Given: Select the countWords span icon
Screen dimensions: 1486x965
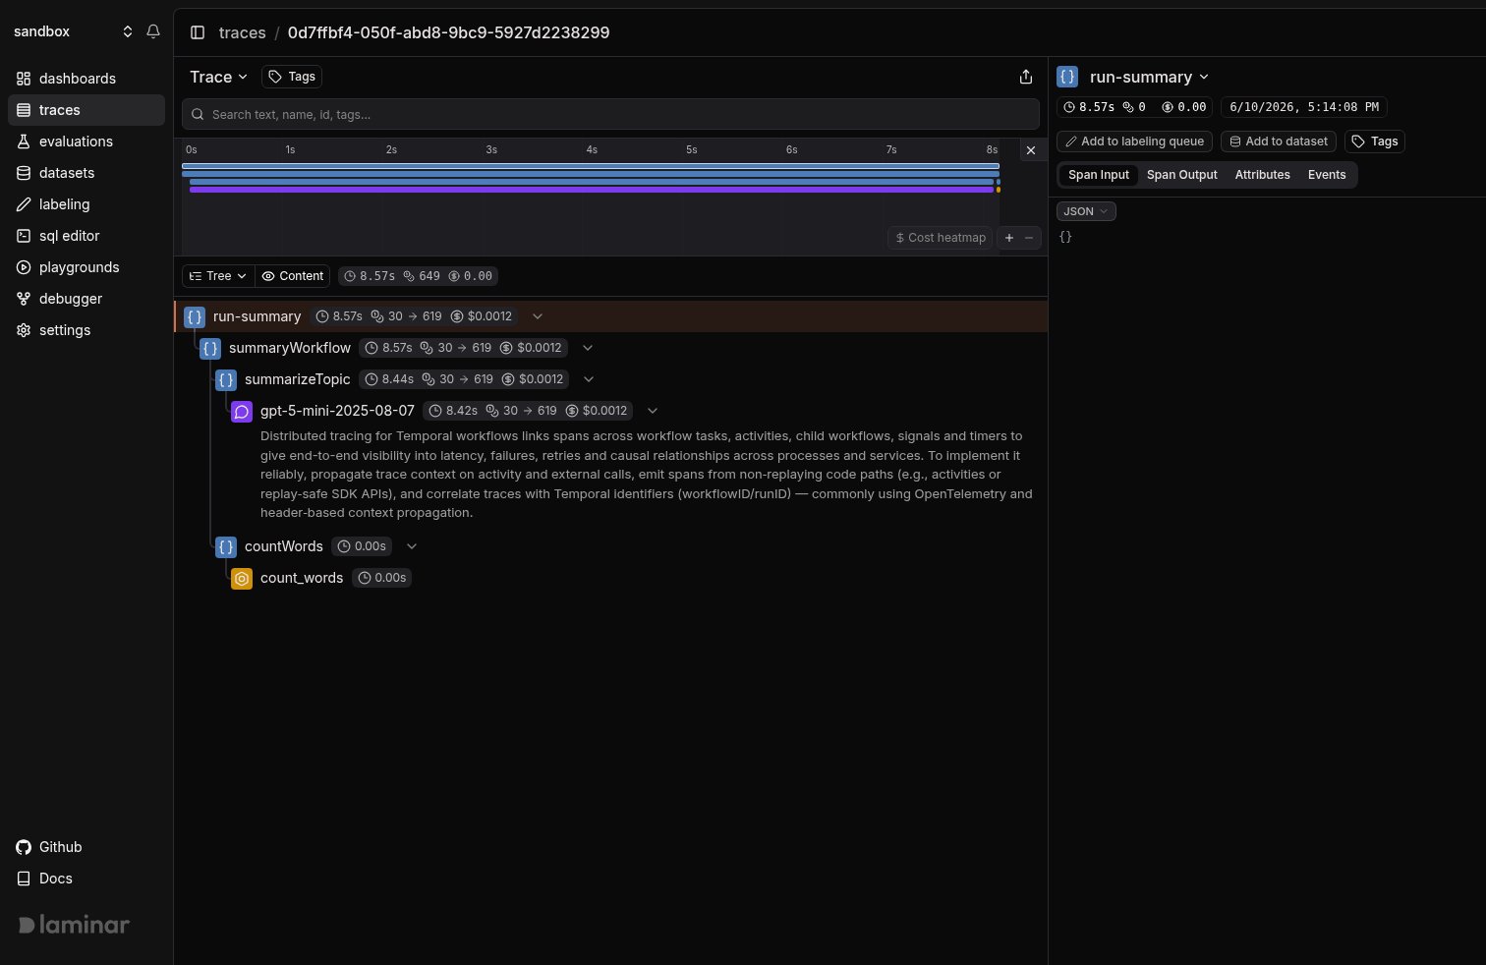Looking at the screenshot, I should point(226,546).
